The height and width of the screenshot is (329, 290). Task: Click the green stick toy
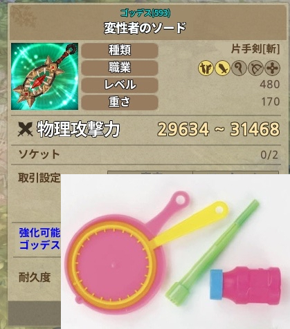point(212,252)
